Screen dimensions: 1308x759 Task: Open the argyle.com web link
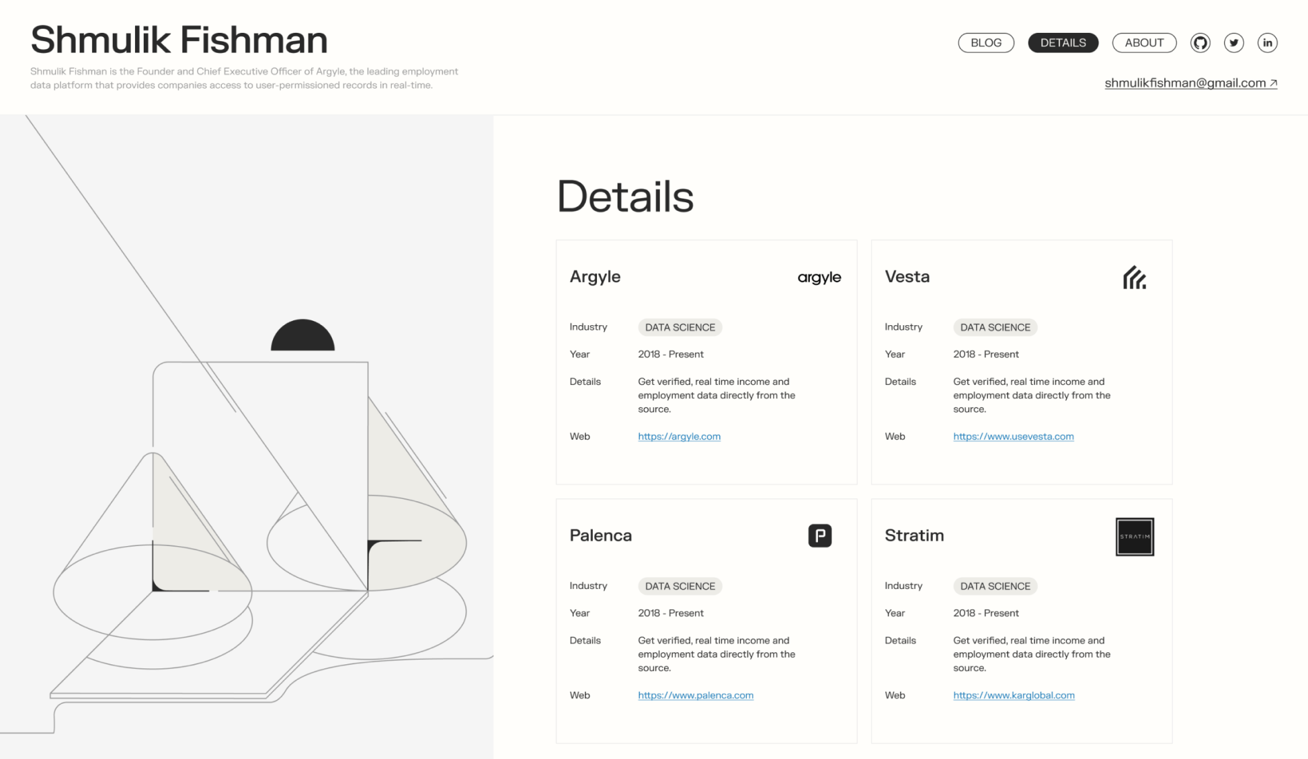tap(679, 437)
